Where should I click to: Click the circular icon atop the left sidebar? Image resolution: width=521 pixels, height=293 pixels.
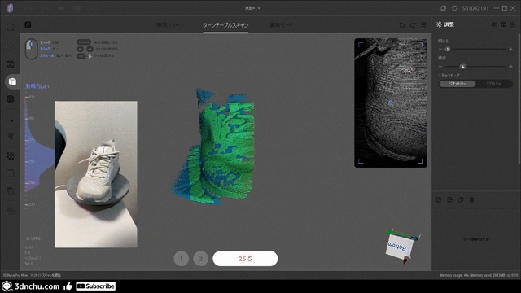11,27
